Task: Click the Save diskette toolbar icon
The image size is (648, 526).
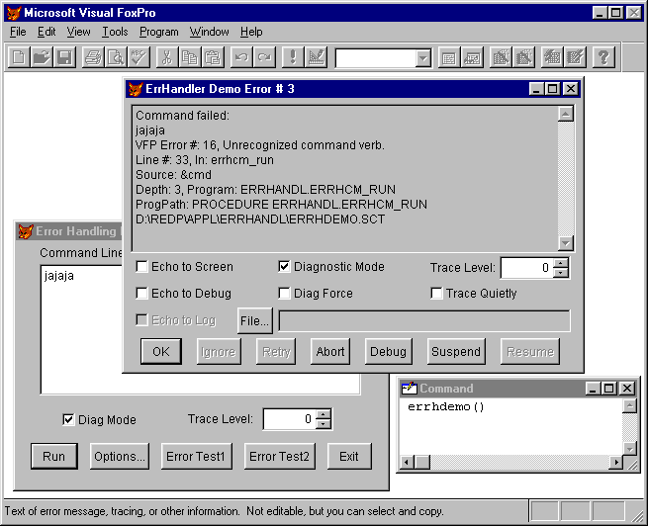Action: [64, 57]
